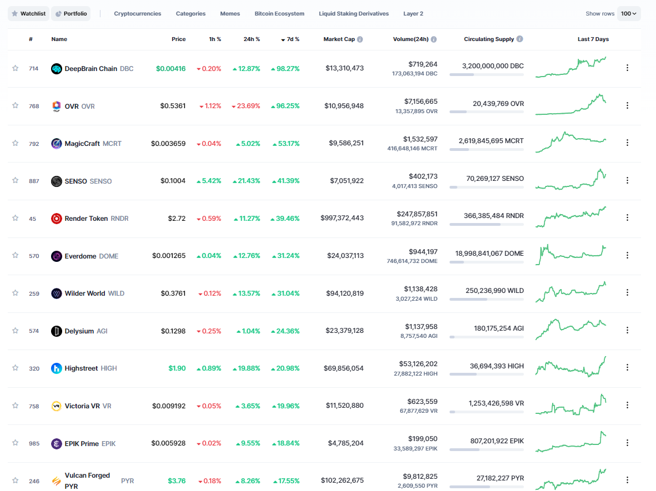Toggle the watchlist star for Wilder World

pyautogui.click(x=16, y=293)
